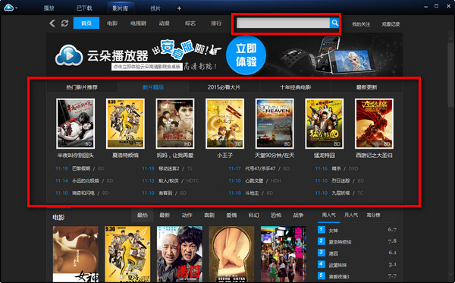This screenshot has width=455, height=283.
Task: Open the 九层妖塔 list entry
Action: [x=341, y=193]
